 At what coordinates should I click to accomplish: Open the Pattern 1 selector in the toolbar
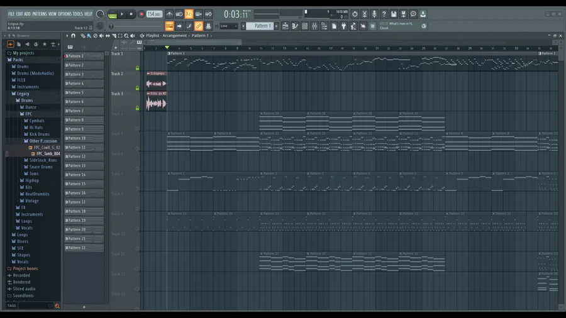260,26
